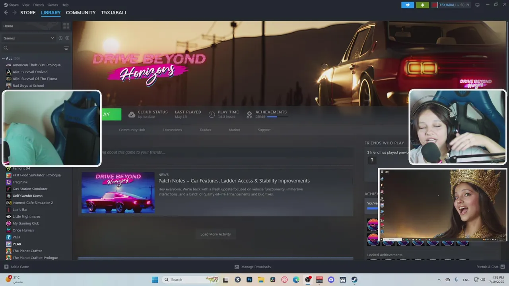Click the library search magnifier icon
509x286 pixels.
coord(6,48)
